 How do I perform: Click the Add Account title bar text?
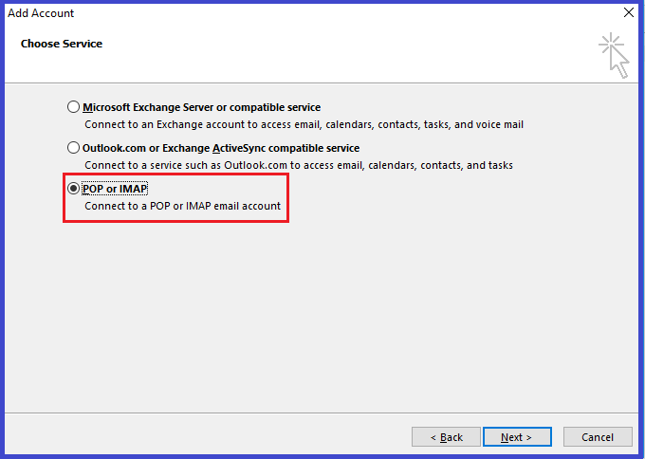pos(41,13)
